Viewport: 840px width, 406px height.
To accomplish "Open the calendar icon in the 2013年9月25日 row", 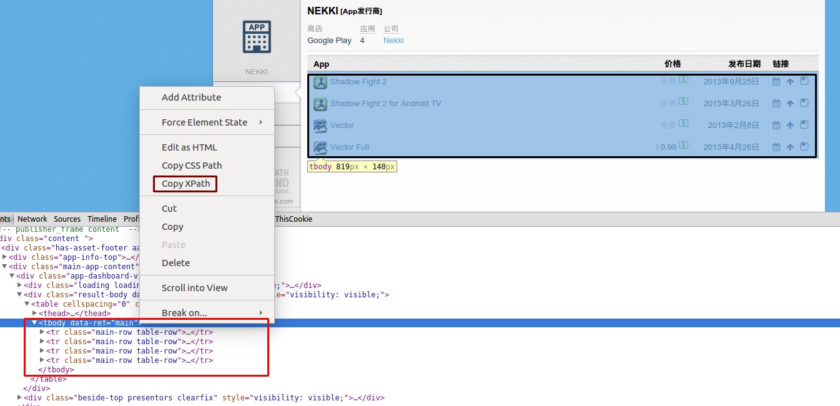I will [x=776, y=82].
